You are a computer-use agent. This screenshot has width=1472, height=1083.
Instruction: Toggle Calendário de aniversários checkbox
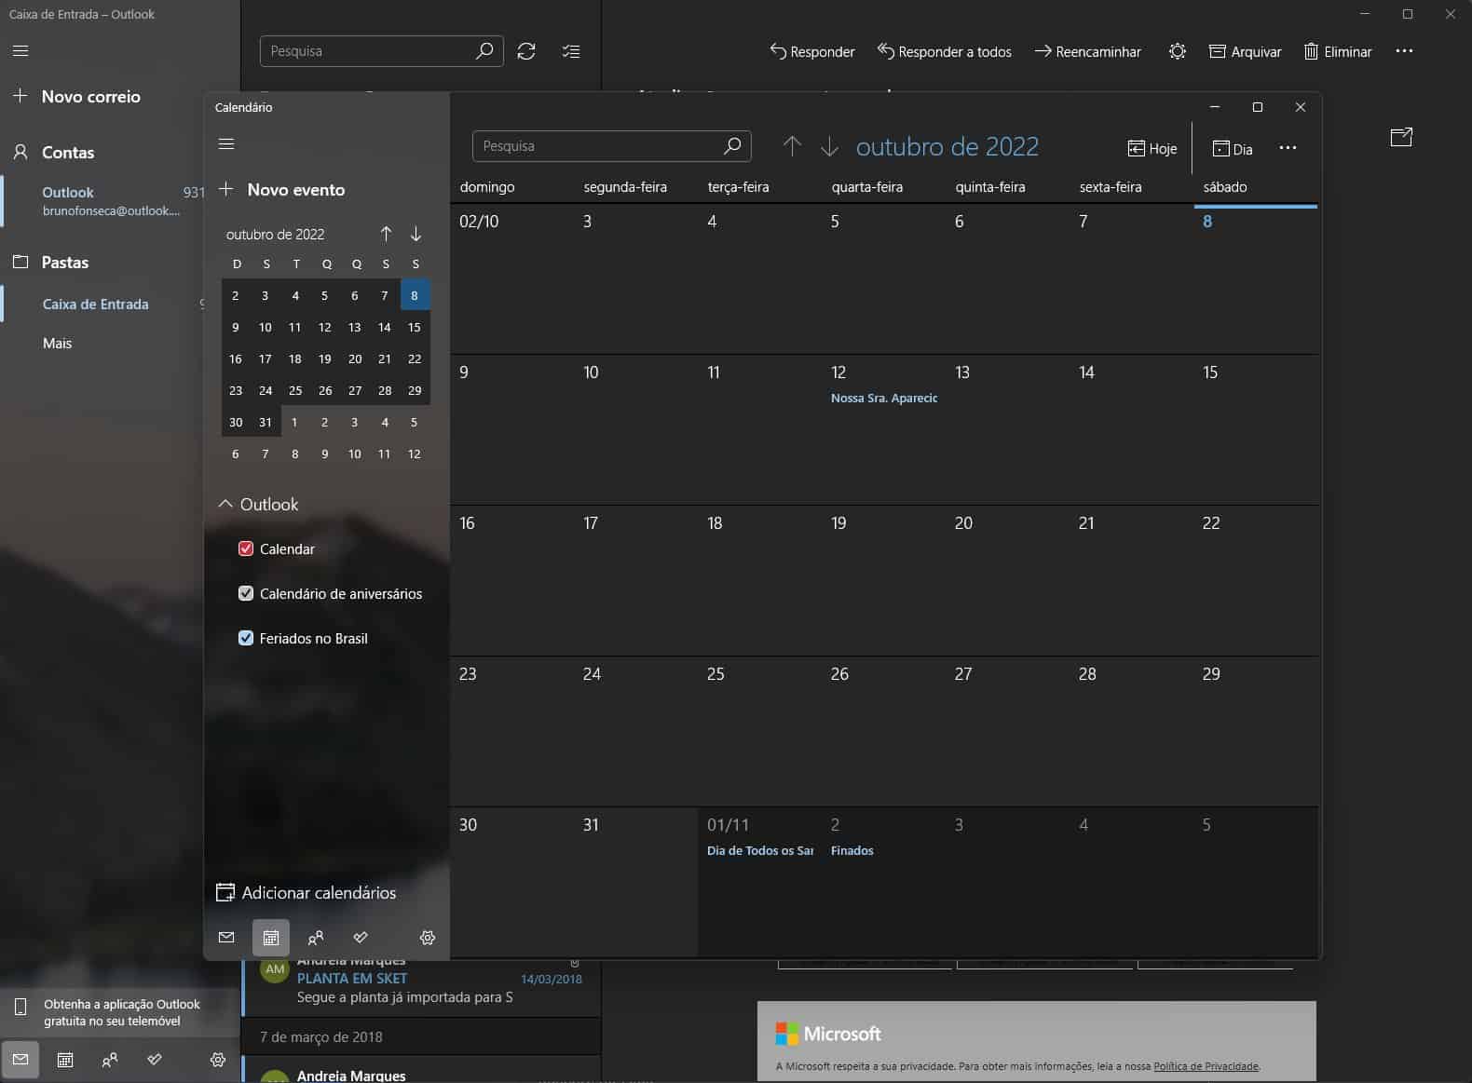click(246, 593)
